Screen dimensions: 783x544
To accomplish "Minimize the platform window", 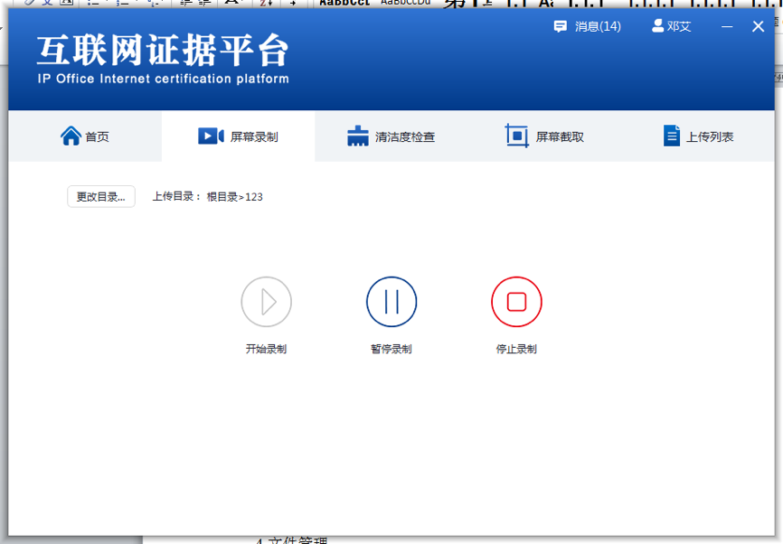I will click(727, 27).
